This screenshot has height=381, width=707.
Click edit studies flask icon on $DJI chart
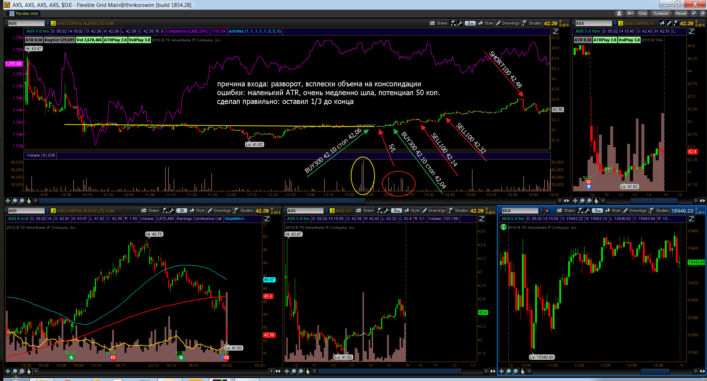(581, 210)
